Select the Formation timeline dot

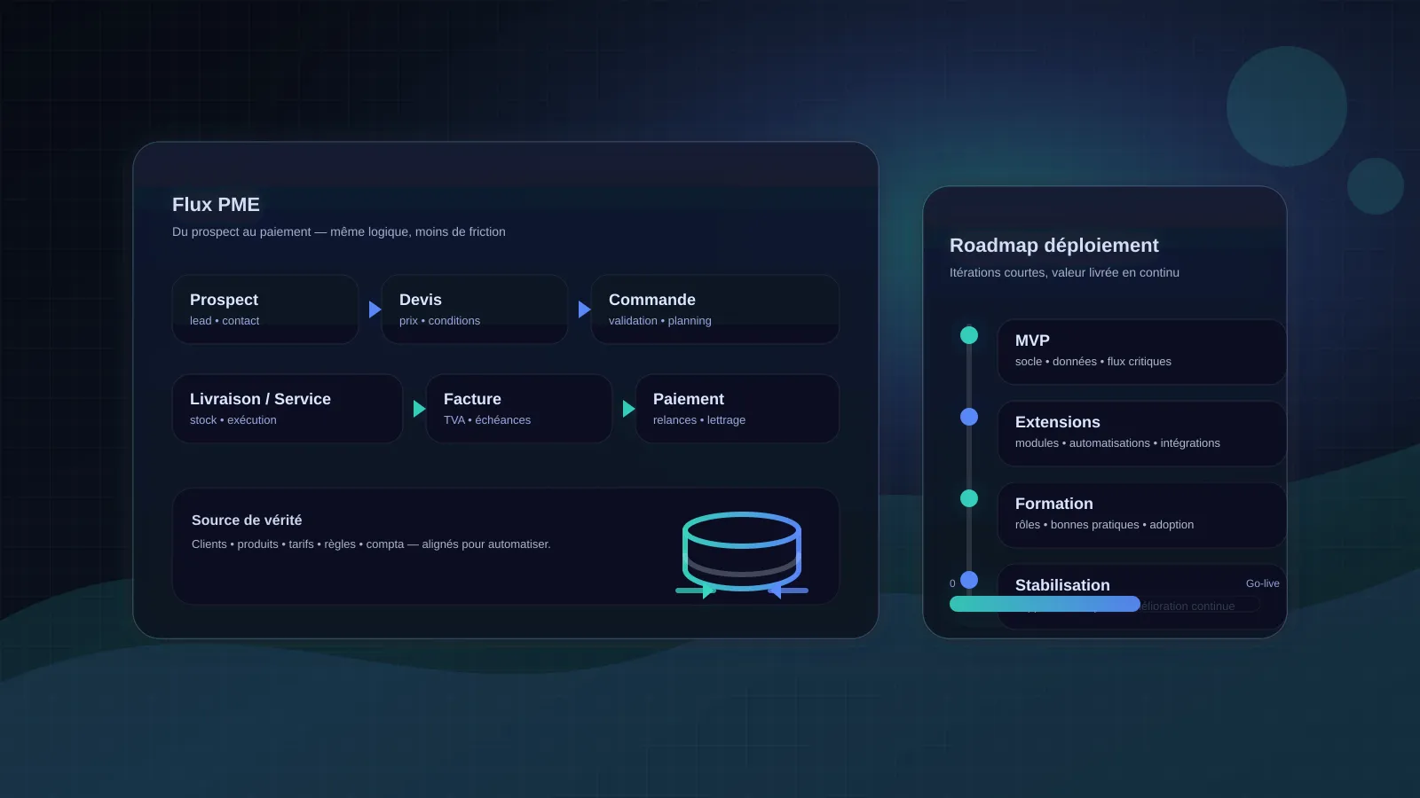pyautogui.click(x=969, y=498)
